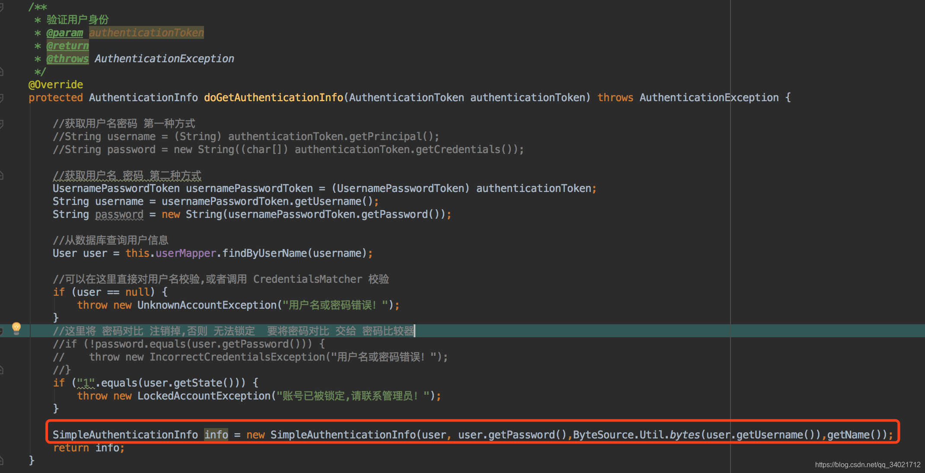Click underlined comment 获取用户名 密码 第二种方式
Screen dimensions: 925x473
pyautogui.click(x=127, y=176)
